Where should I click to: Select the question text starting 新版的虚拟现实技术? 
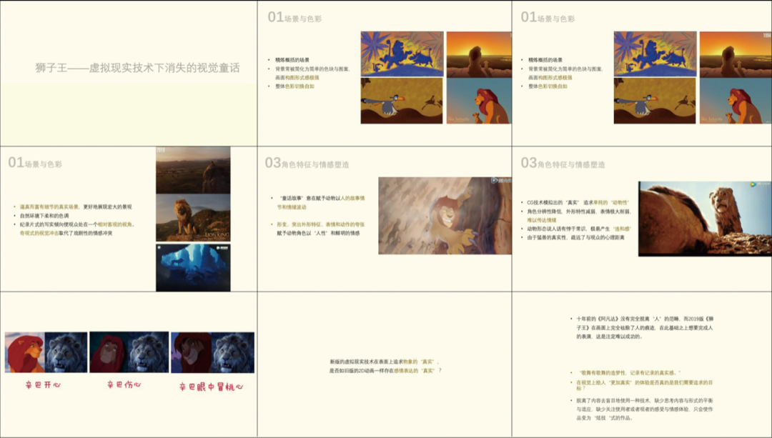385,366
